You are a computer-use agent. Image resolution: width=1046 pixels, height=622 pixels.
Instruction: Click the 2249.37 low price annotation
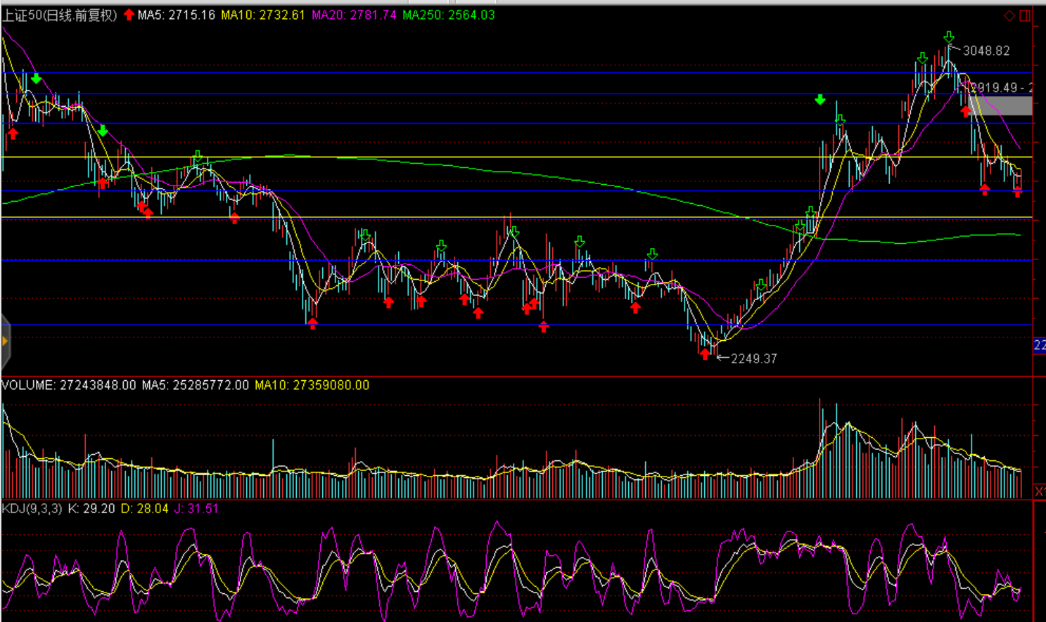point(753,358)
